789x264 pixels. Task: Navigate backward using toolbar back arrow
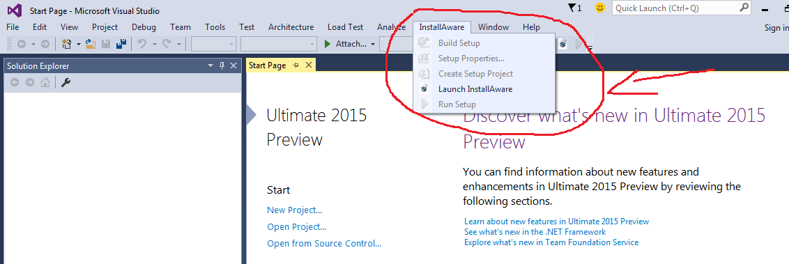pos(22,45)
